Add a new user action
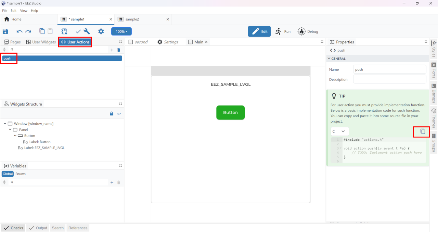438x232 pixels. click(x=112, y=50)
